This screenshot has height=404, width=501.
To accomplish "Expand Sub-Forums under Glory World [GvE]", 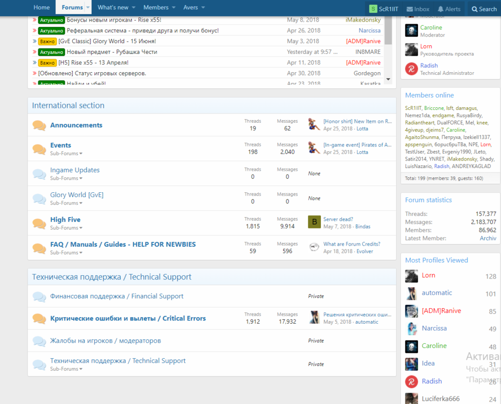I will tap(66, 203).
